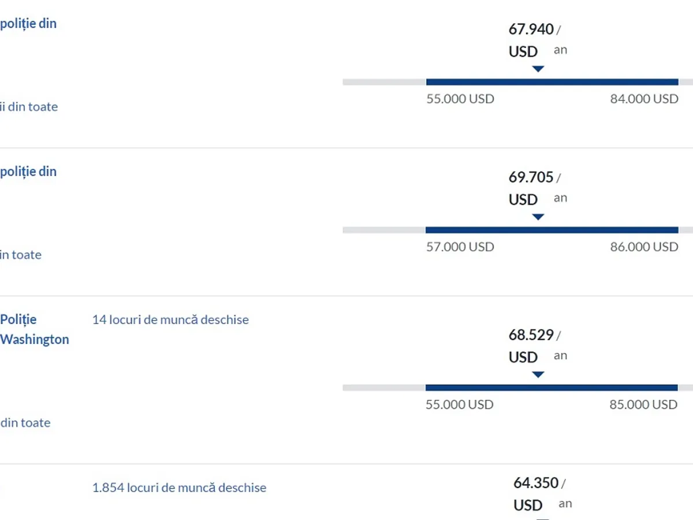This screenshot has width=693, height=520.
Task: Open the Poliție Washington job title link
Action: (x=34, y=329)
